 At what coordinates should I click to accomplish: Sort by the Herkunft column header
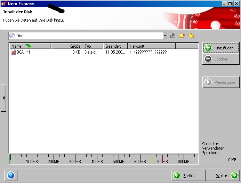[x=152, y=46]
